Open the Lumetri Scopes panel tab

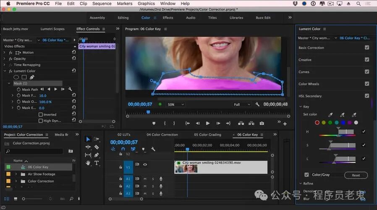point(52,29)
